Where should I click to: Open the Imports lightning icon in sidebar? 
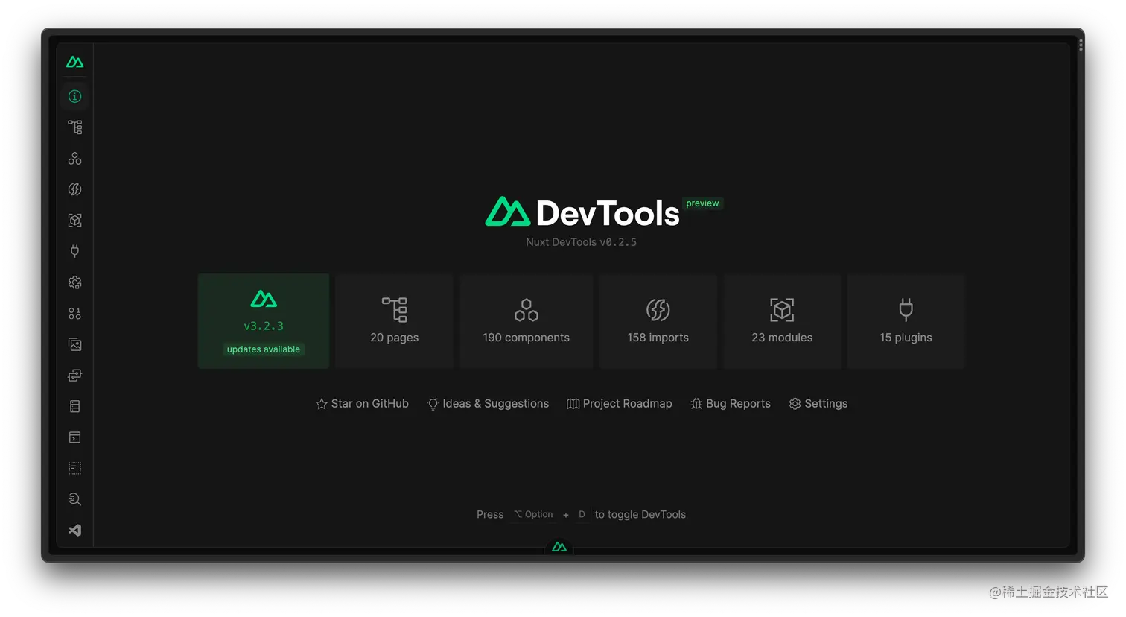point(74,189)
